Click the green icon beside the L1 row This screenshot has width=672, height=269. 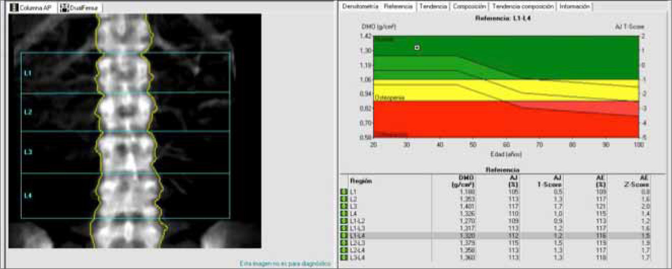coord(344,192)
